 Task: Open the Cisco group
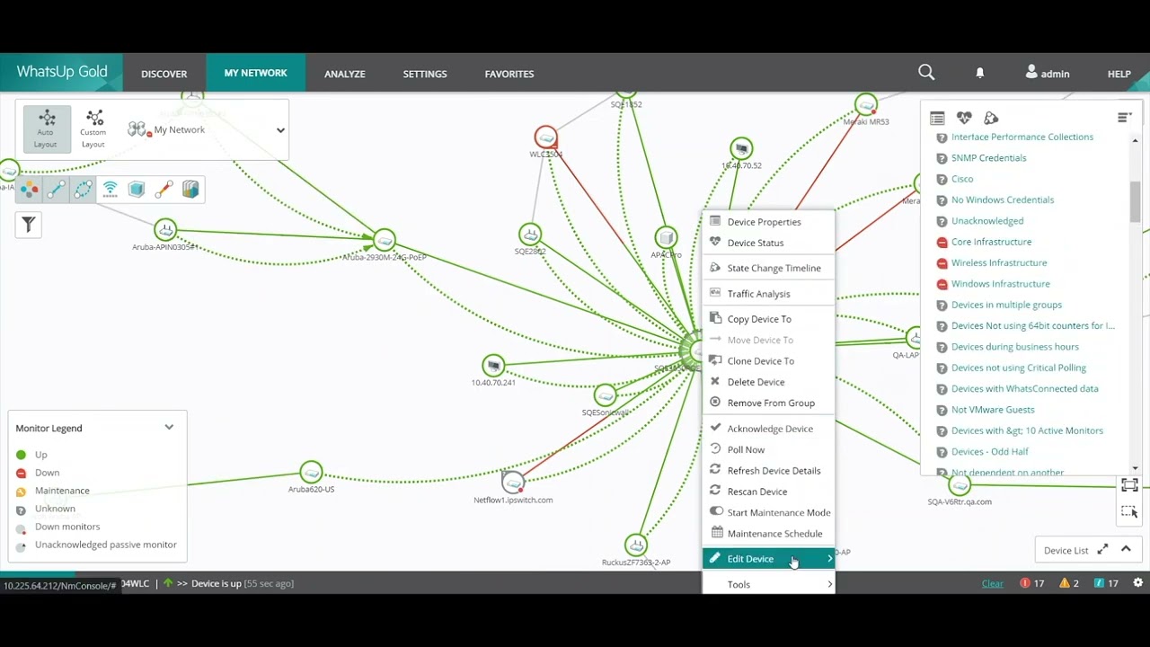coord(962,179)
